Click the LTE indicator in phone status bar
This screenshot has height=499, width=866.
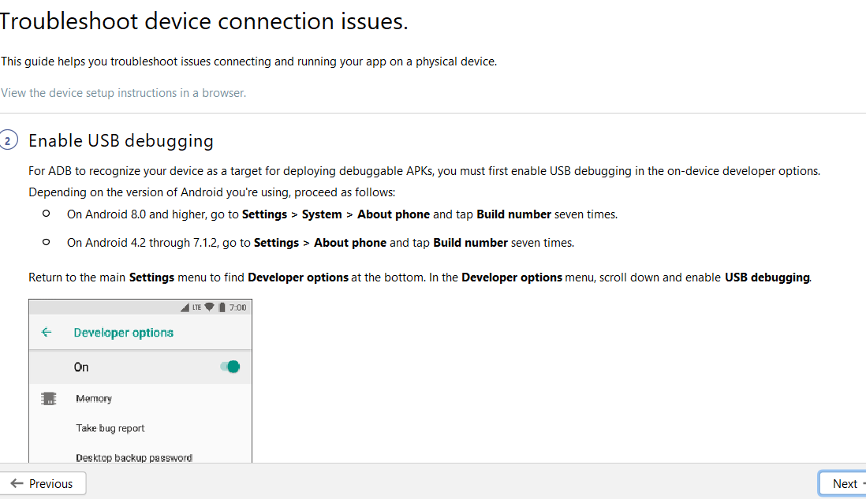coord(197,307)
